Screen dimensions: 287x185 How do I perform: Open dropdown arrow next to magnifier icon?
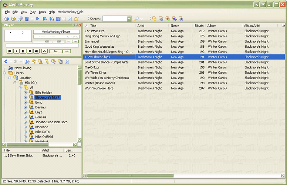[141, 18]
